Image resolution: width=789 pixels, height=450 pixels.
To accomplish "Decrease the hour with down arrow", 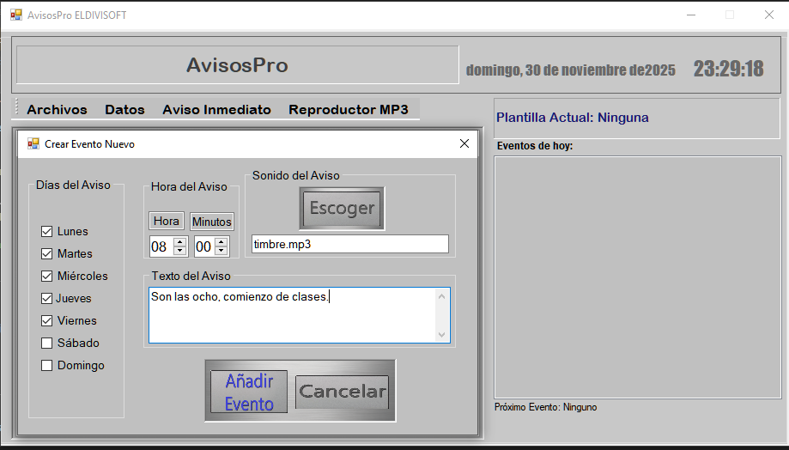I will click(x=179, y=251).
